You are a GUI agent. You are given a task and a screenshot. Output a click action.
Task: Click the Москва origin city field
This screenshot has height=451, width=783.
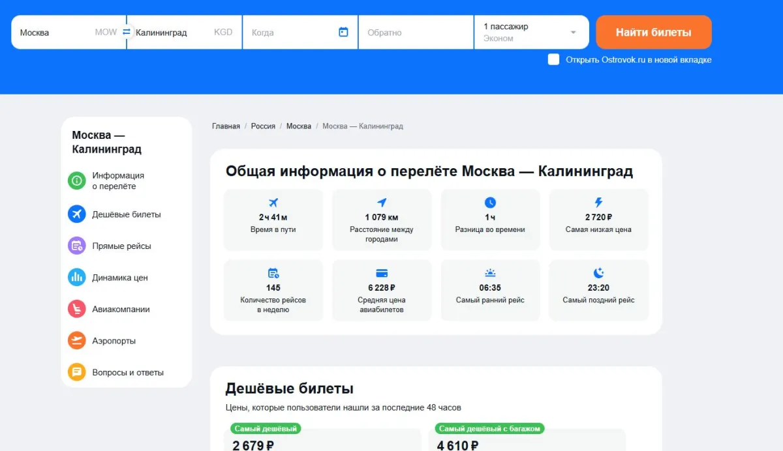(x=69, y=32)
